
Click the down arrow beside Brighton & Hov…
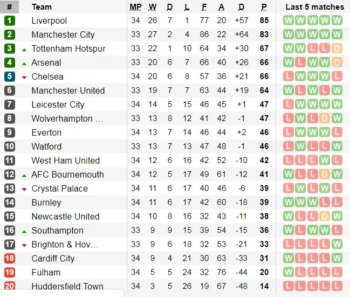point(24,245)
